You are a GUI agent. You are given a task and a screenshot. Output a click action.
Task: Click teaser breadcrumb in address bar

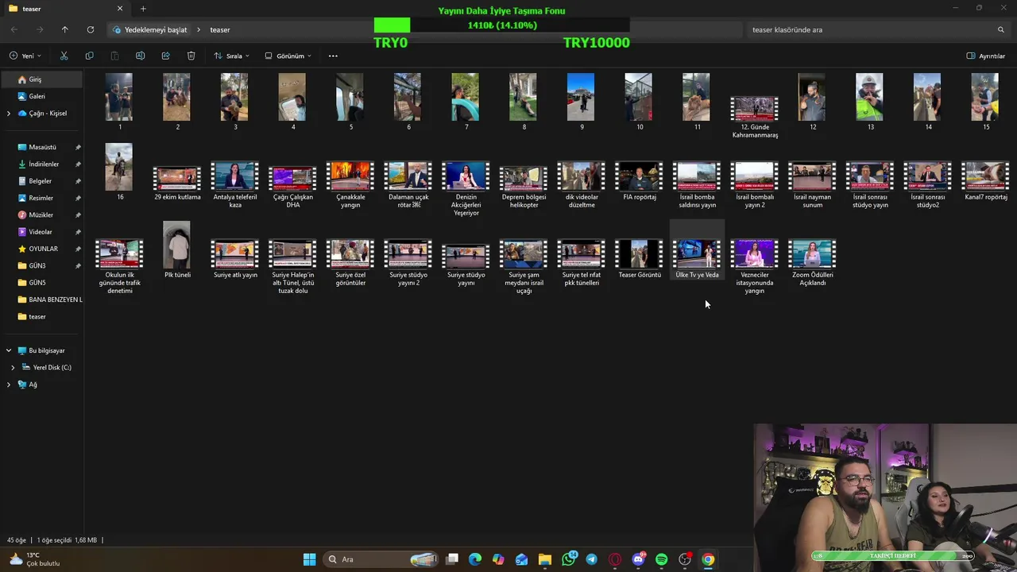220,29
